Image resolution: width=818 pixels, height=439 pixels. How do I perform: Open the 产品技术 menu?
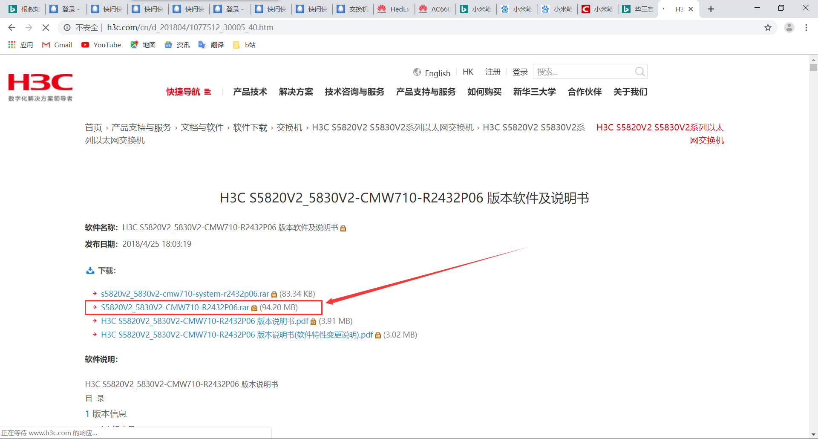(x=250, y=92)
